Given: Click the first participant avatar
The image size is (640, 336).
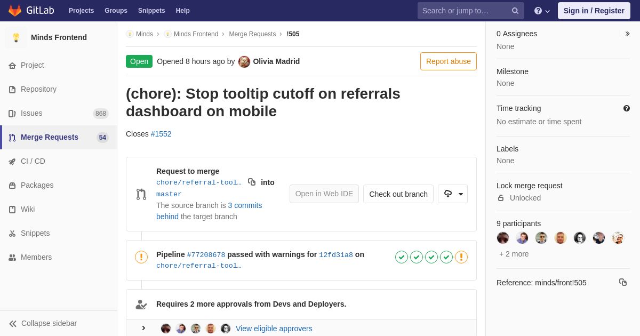Looking at the screenshot, I should tap(503, 238).
